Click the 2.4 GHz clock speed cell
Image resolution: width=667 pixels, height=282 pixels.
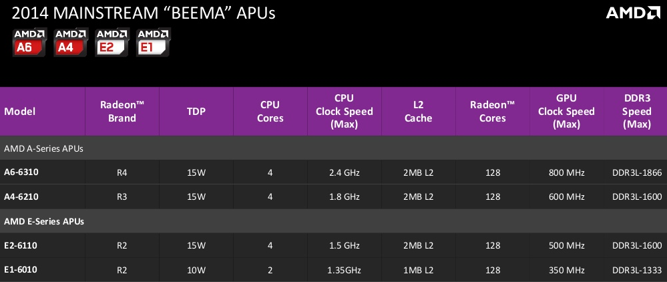pos(344,172)
